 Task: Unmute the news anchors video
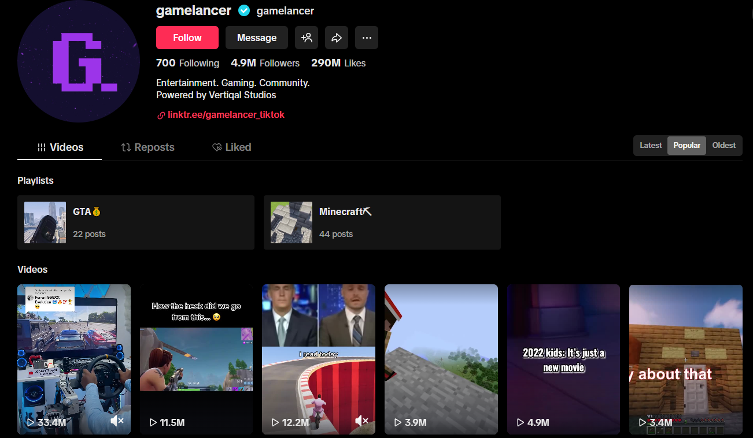(x=362, y=421)
